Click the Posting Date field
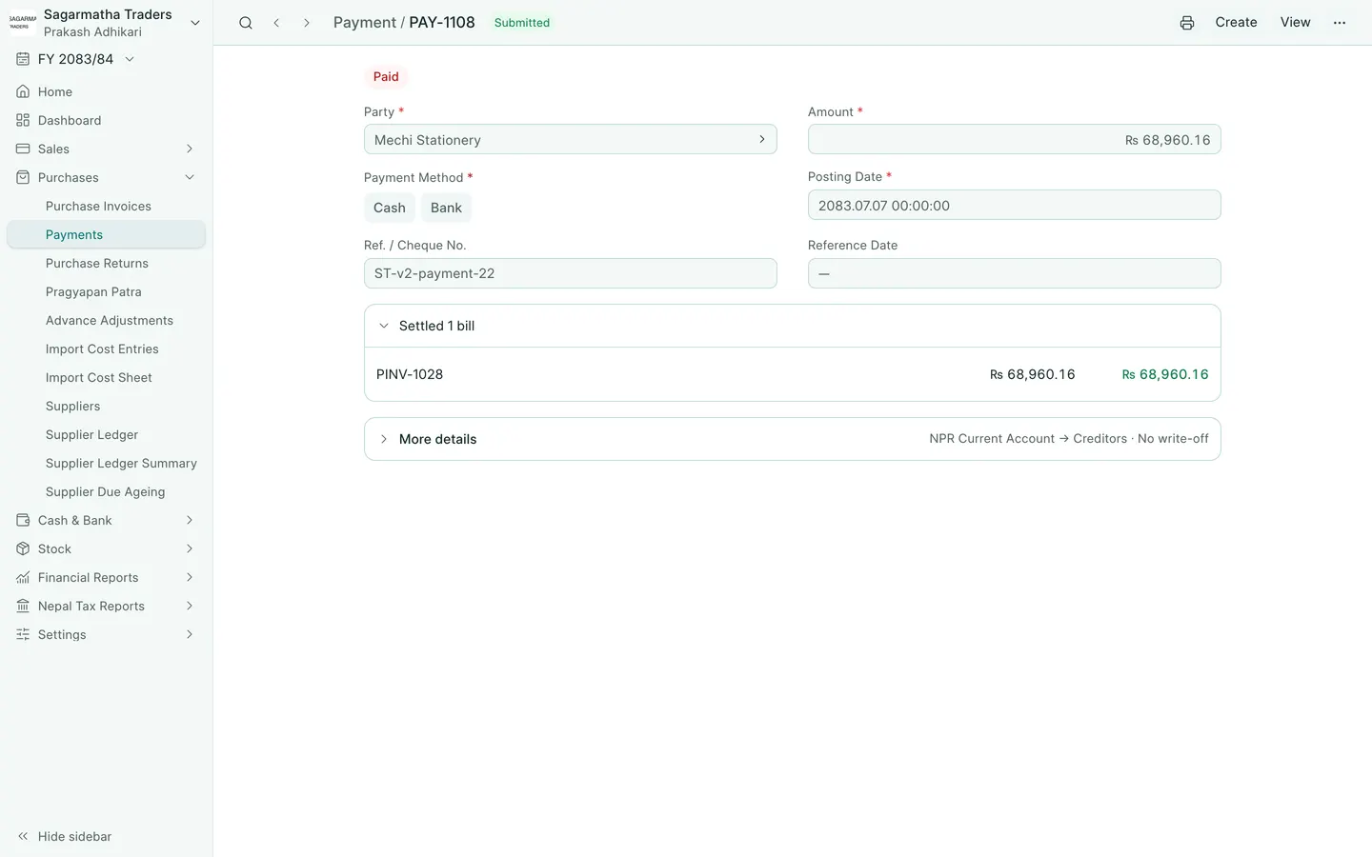The width and height of the screenshot is (1372, 857). click(1014, 206)
